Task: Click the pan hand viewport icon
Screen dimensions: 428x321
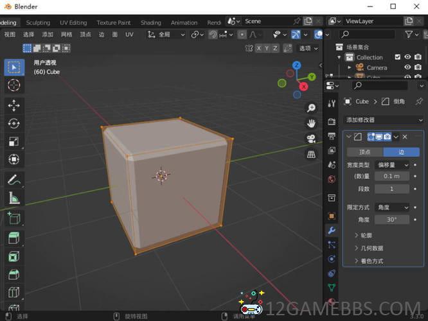Action: pyautogui.click(x=312, y=123)
